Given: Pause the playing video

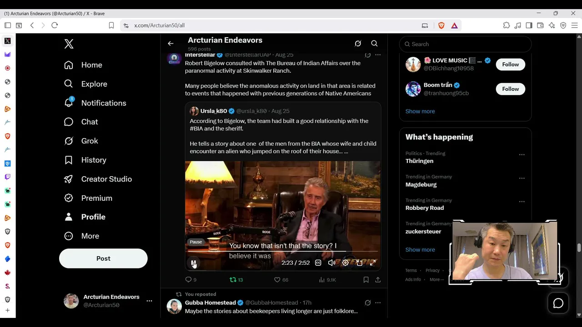Looking at the screenshot, I should coord(194,263).
